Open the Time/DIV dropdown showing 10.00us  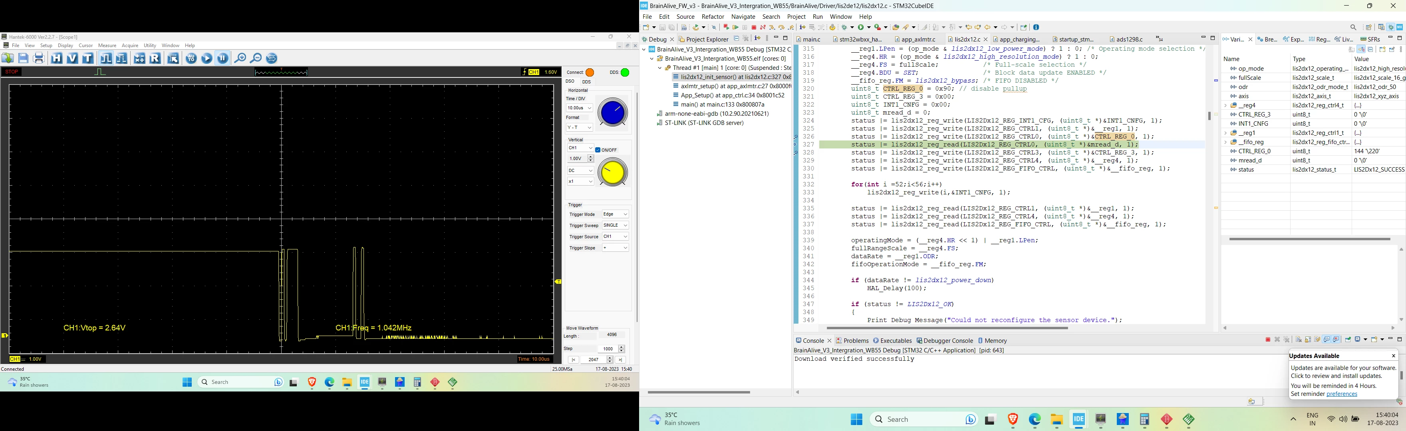pos(579,108)
